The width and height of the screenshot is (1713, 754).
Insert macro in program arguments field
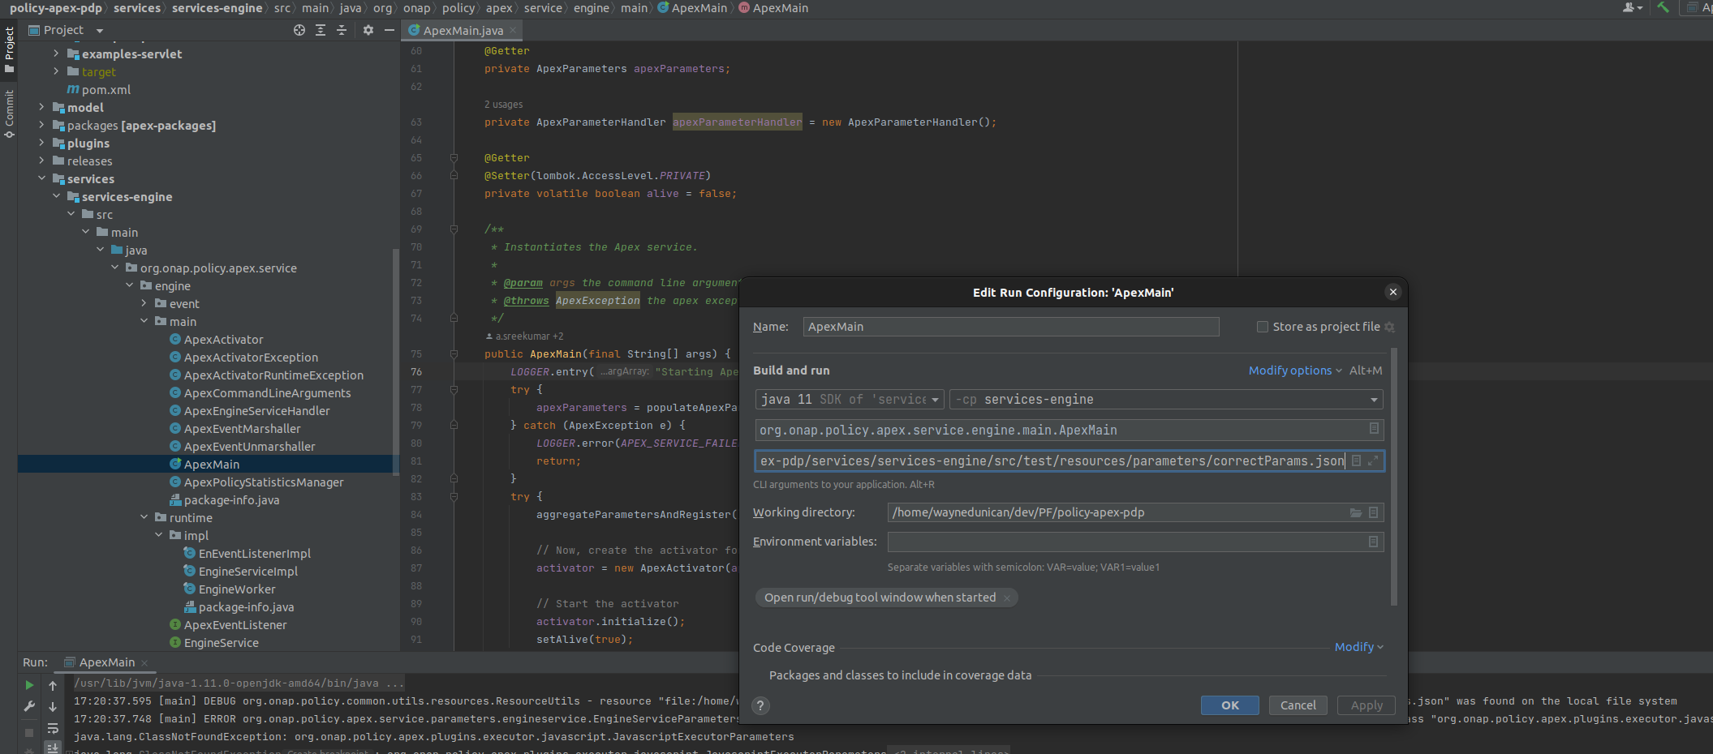(1356, 461)
